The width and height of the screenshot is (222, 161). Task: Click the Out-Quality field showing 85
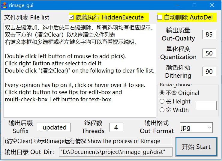coord(209,34)
